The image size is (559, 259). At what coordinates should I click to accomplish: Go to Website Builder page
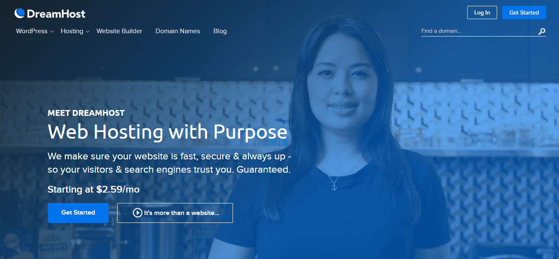(120, 31)
